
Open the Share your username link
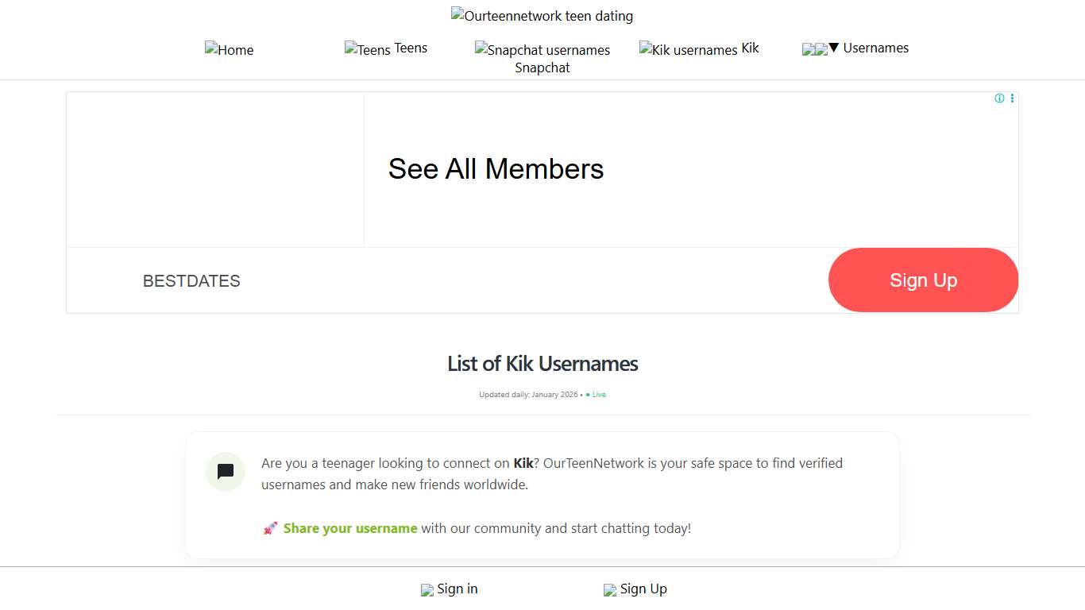point(350,527)
